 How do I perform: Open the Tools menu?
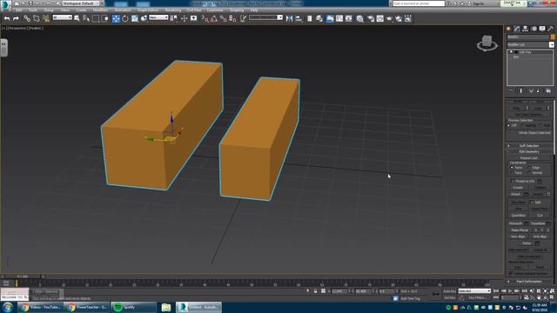[x=33, y=10]
